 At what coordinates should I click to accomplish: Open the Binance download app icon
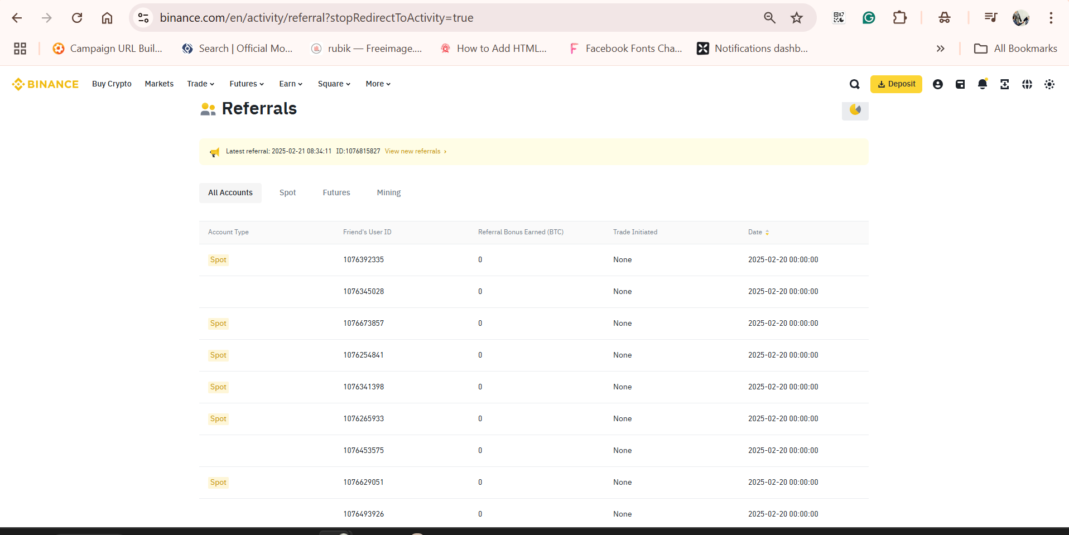[x=1005, y=84]
